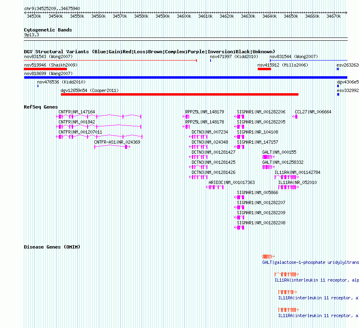
Task: Click the nsv831543 (Wong2007) variant label
Action: 48,56
